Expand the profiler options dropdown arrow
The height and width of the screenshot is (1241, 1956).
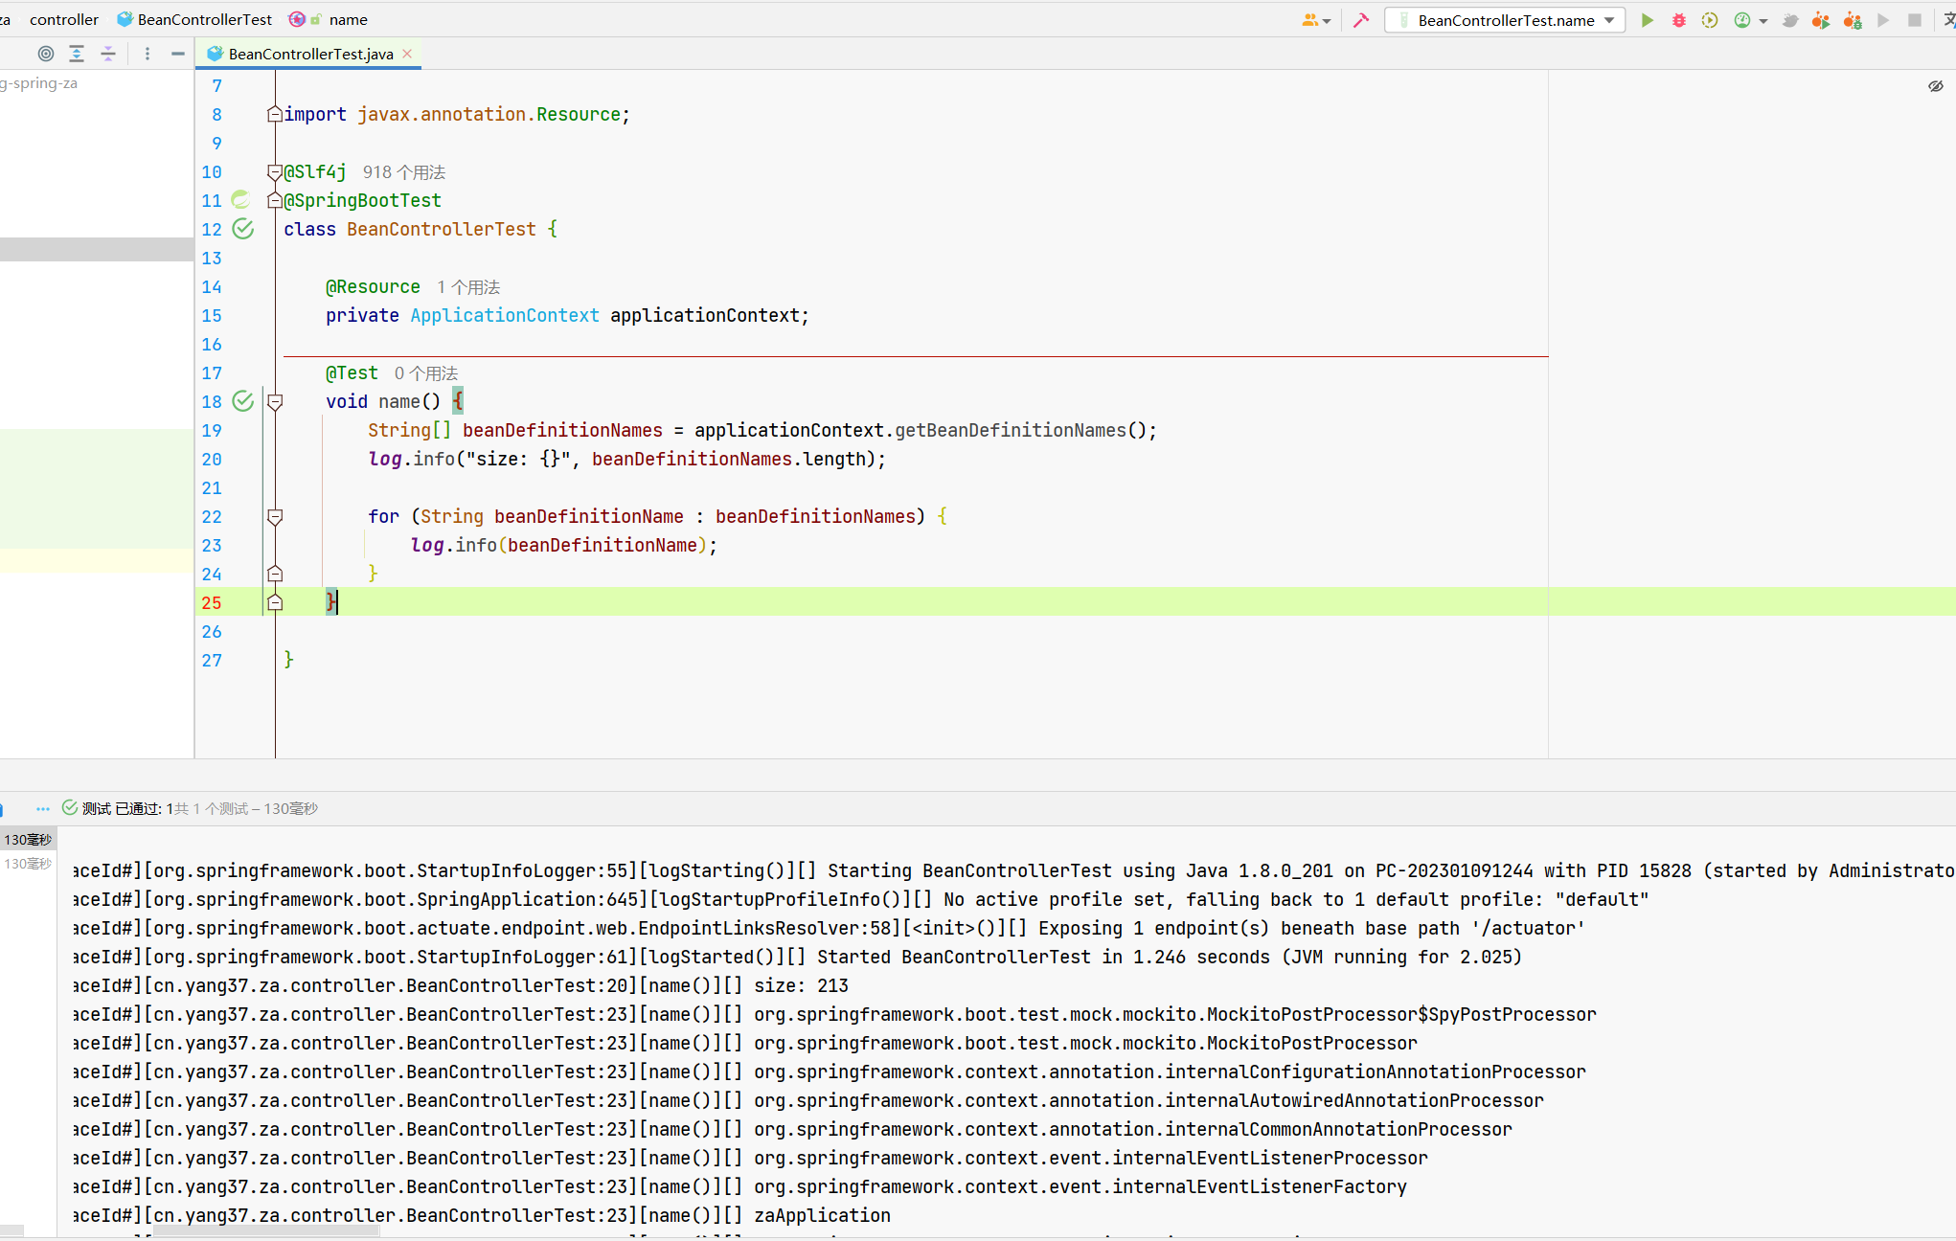click(1763, 21)
